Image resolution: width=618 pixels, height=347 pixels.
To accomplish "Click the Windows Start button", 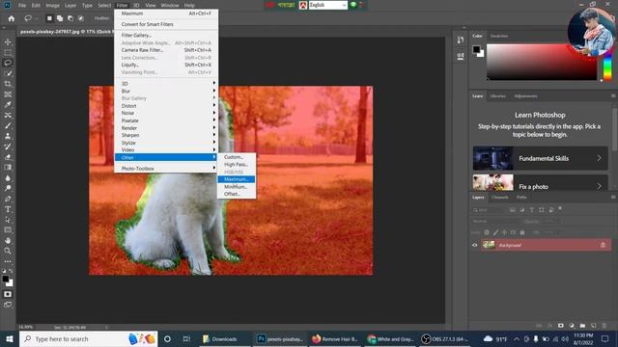I will (10, 338).
